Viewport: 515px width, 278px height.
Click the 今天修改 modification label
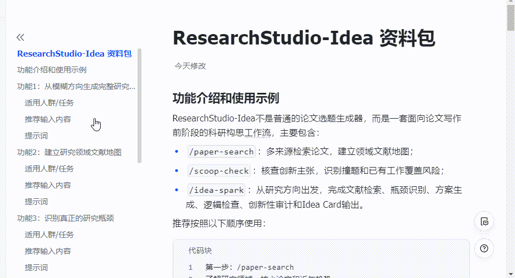coord(190,66)
